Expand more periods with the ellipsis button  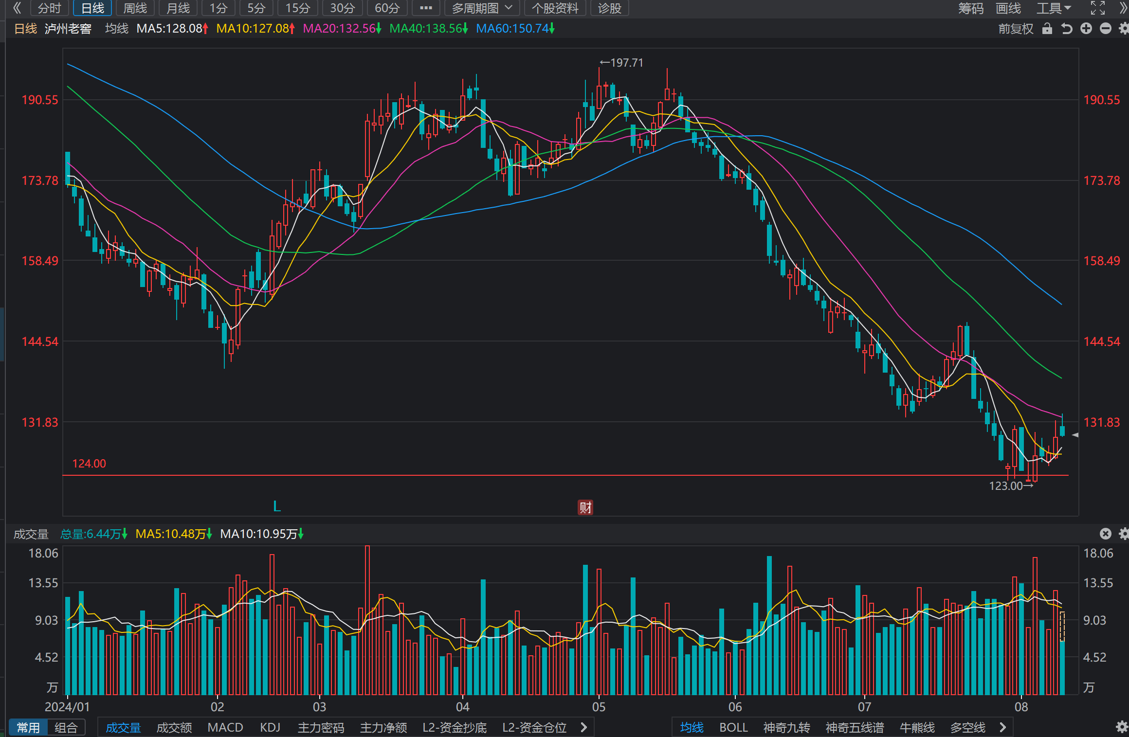tap(426, 8)
